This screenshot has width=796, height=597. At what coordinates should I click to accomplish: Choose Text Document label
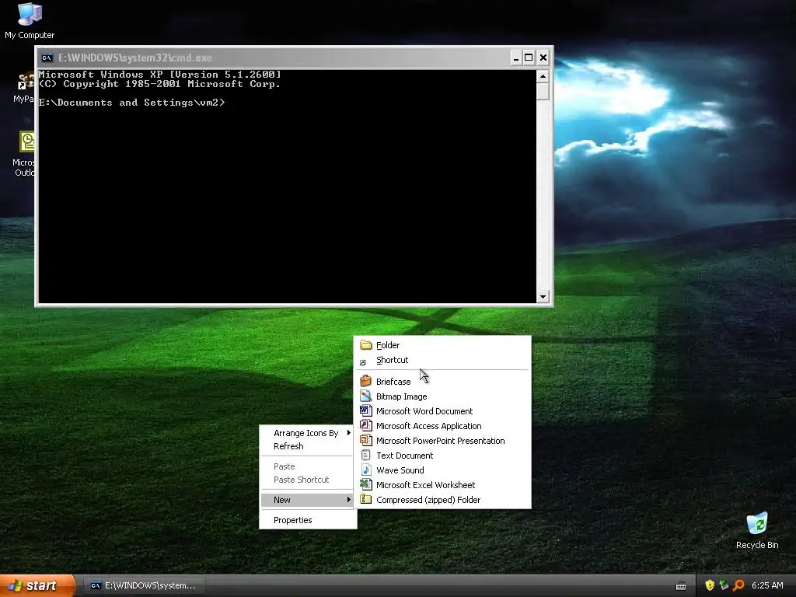point(404,456)
